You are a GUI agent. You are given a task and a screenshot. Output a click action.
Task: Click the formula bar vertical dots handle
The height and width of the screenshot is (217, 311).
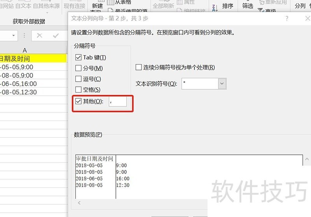[x=24, y=35]
